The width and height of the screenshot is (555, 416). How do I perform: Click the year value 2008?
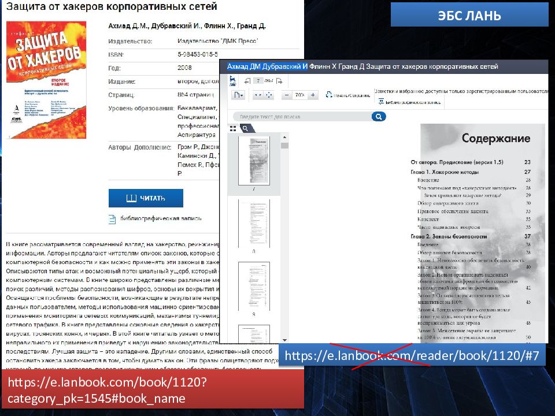click(x=184, y=68)
